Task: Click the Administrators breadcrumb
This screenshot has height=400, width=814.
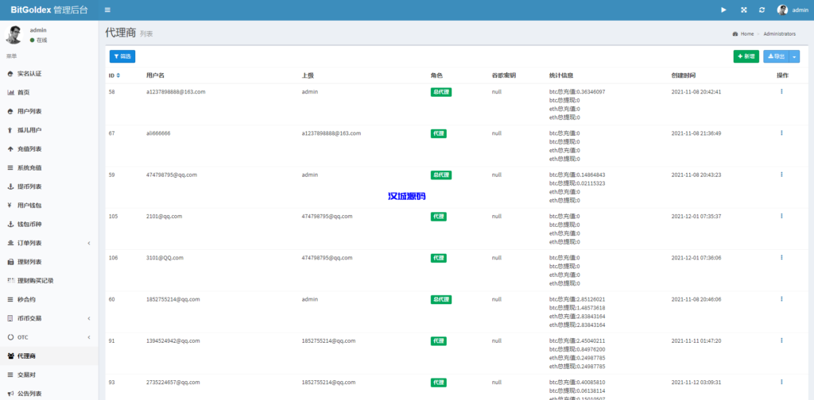Action: 779,33
